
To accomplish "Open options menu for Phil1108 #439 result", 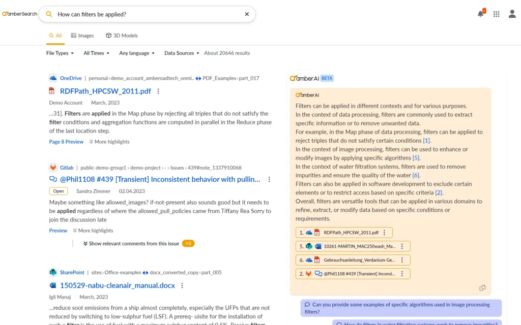I will [x=269, y=179].
